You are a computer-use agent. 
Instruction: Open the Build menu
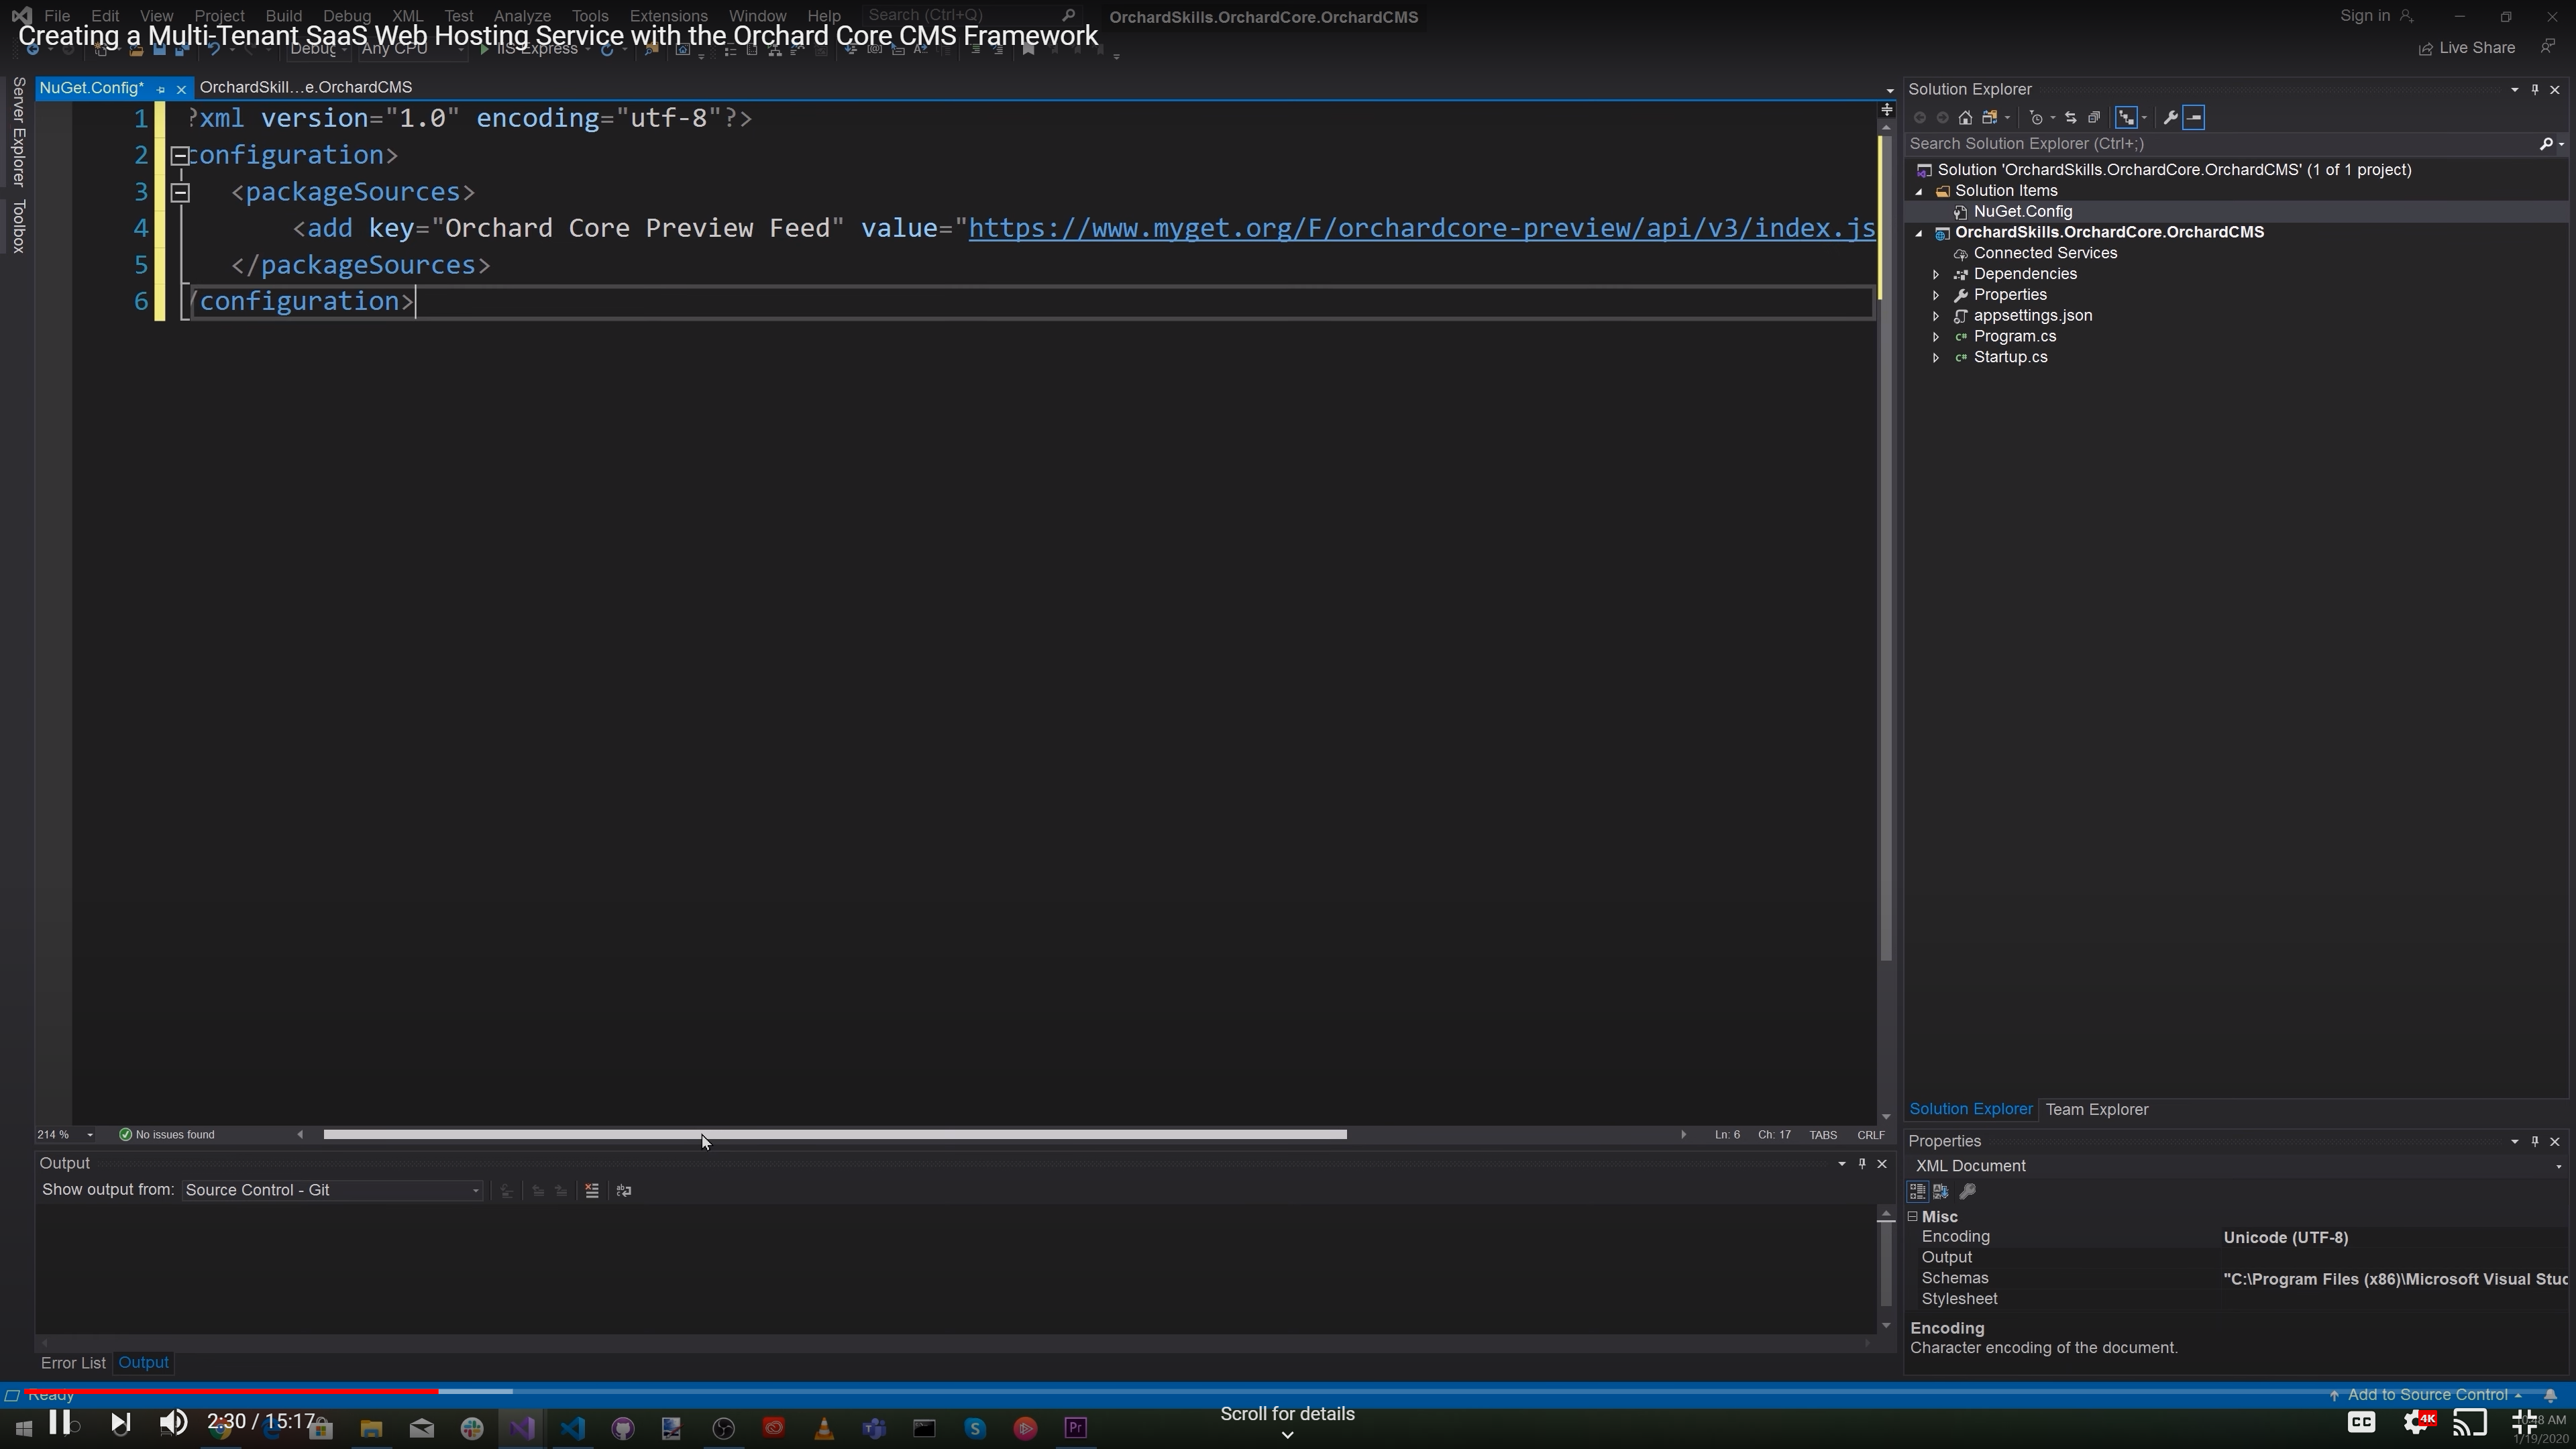point(283,16)
